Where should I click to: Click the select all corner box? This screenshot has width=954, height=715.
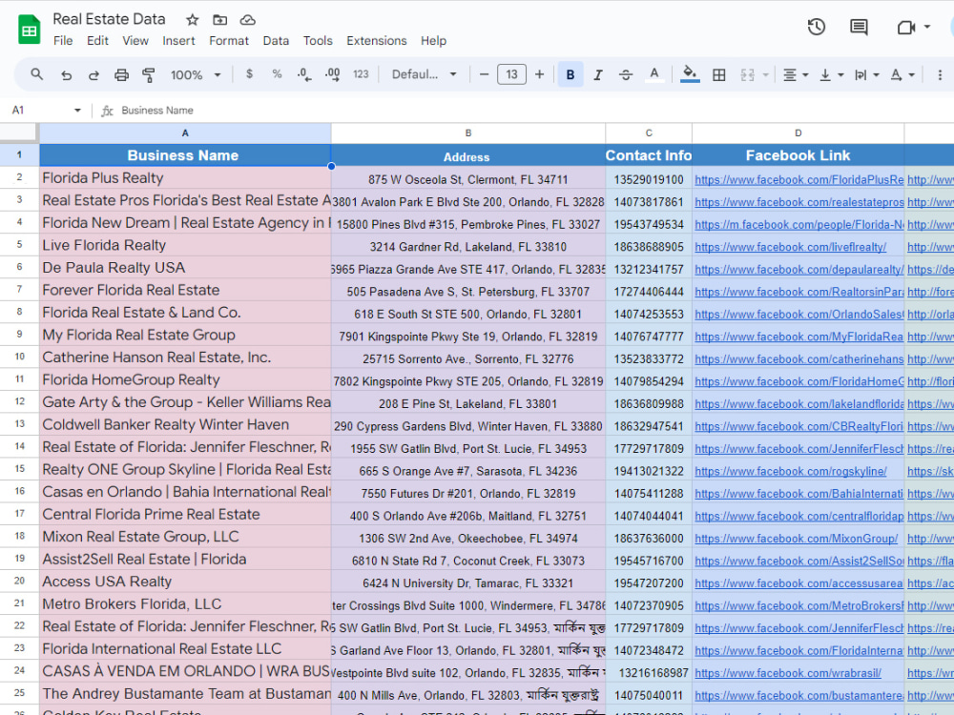tap(19, 133)
